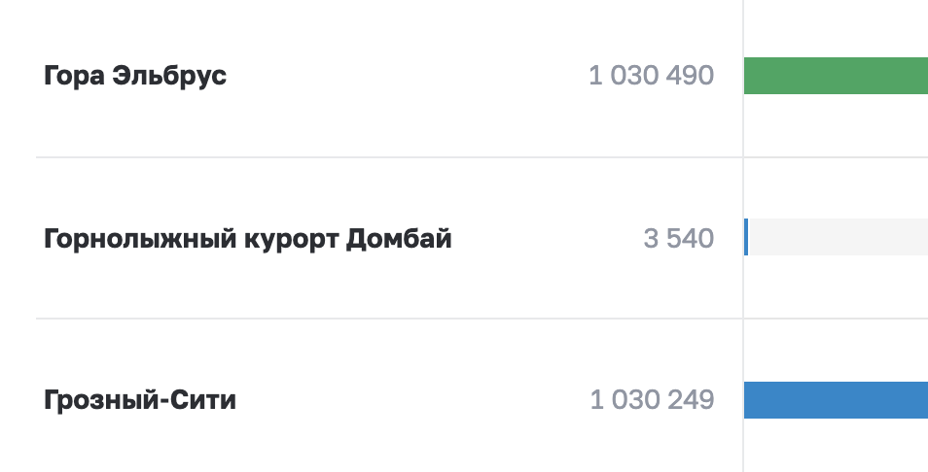The height and width of the screenshot is (472, 928).
Task: Click the green bar for Гора Эльбрус
Action: click(x=835, y=76)
